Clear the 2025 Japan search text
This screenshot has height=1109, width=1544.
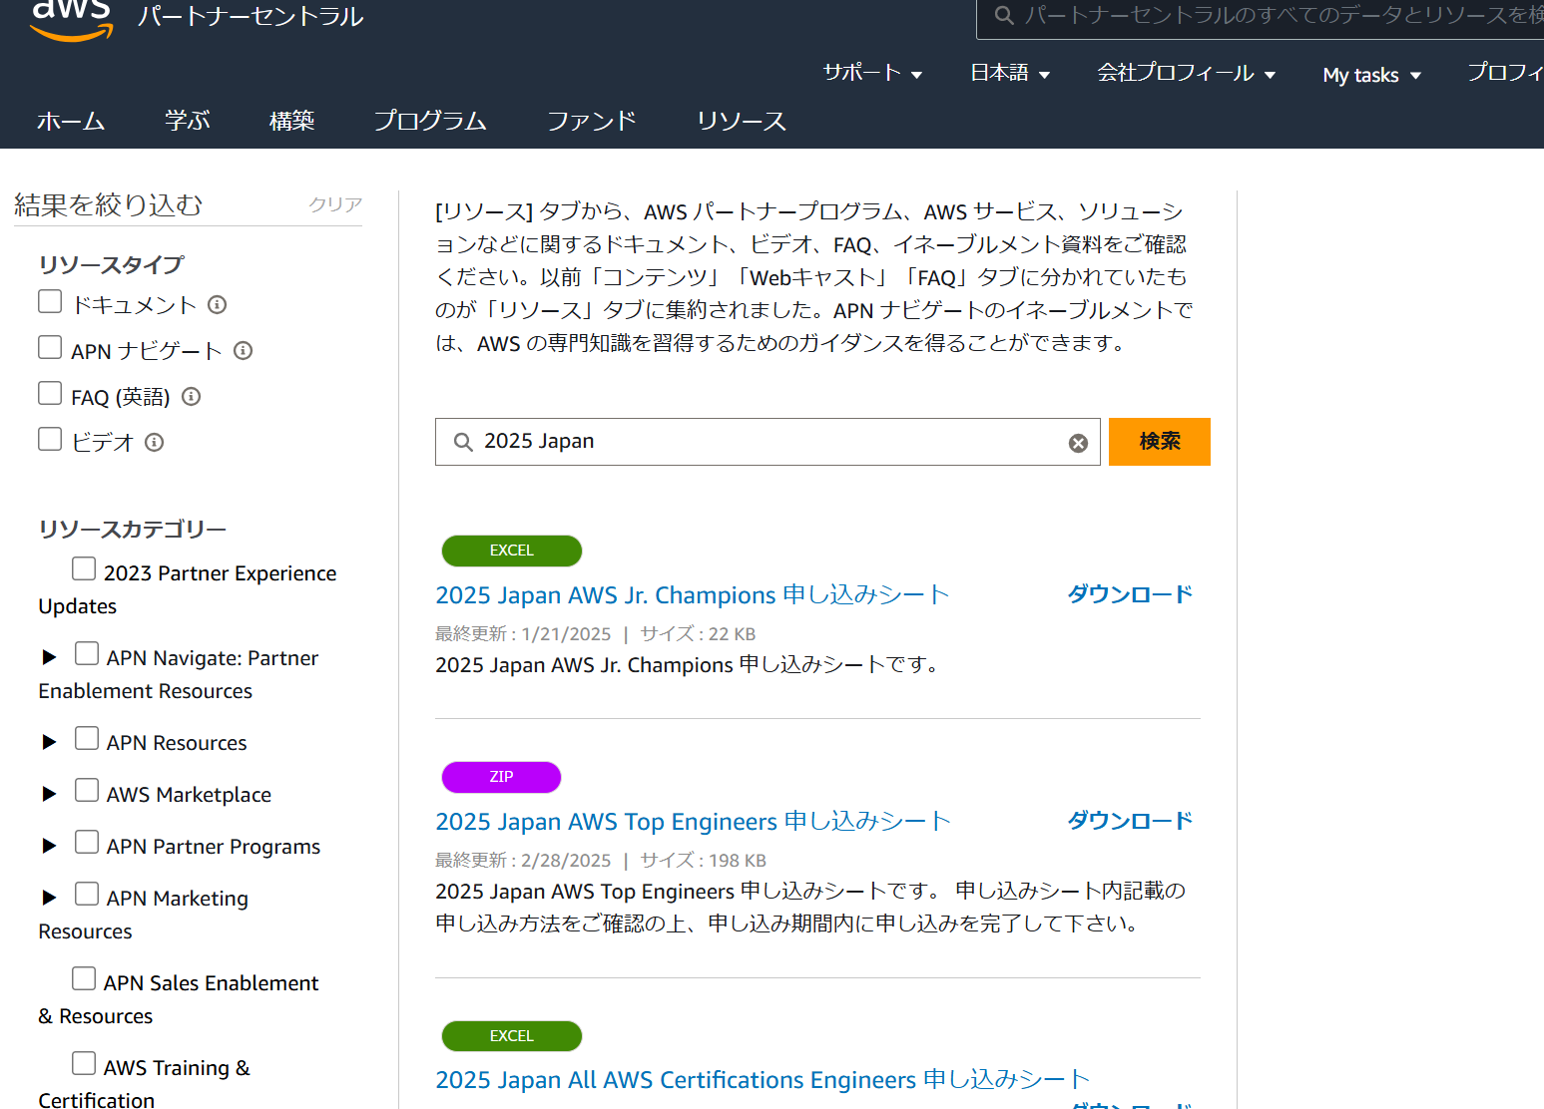tap(1078, 443)
